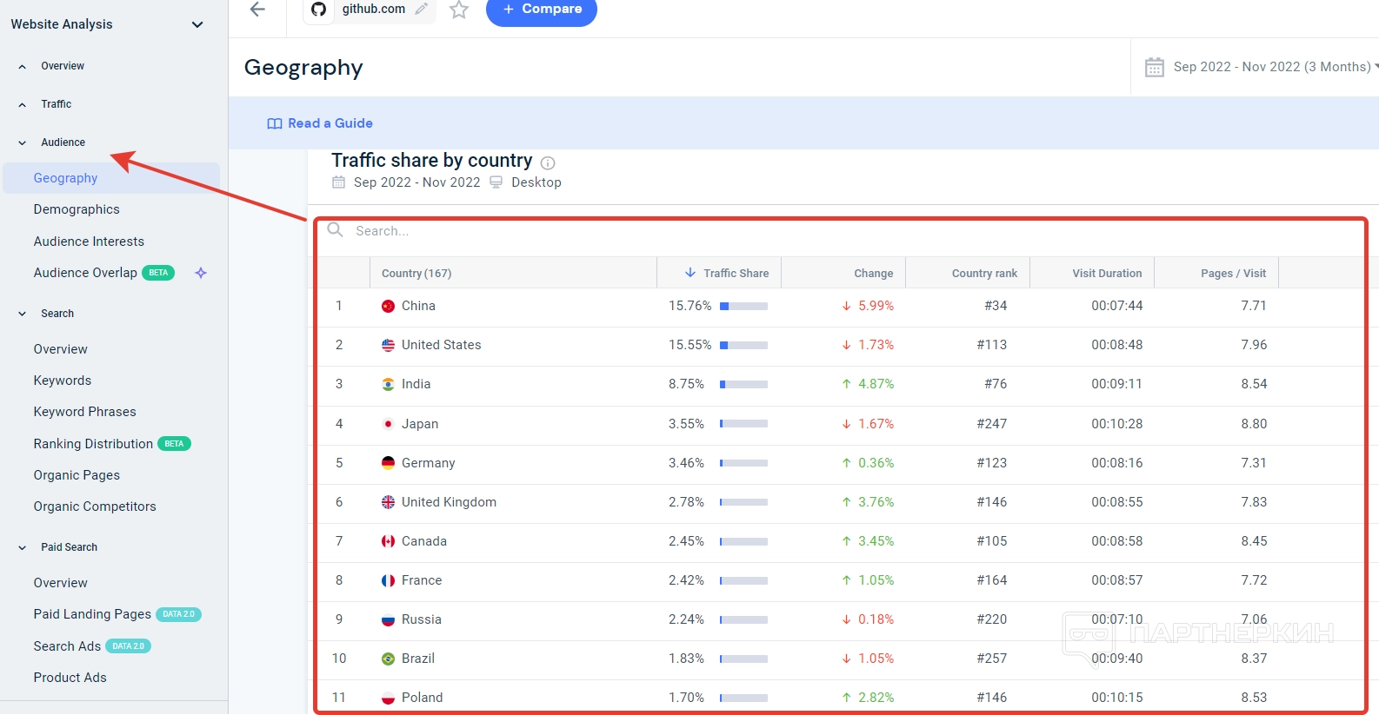
Task: Open the Website Analysis dropdown
Action: point(197,24)
